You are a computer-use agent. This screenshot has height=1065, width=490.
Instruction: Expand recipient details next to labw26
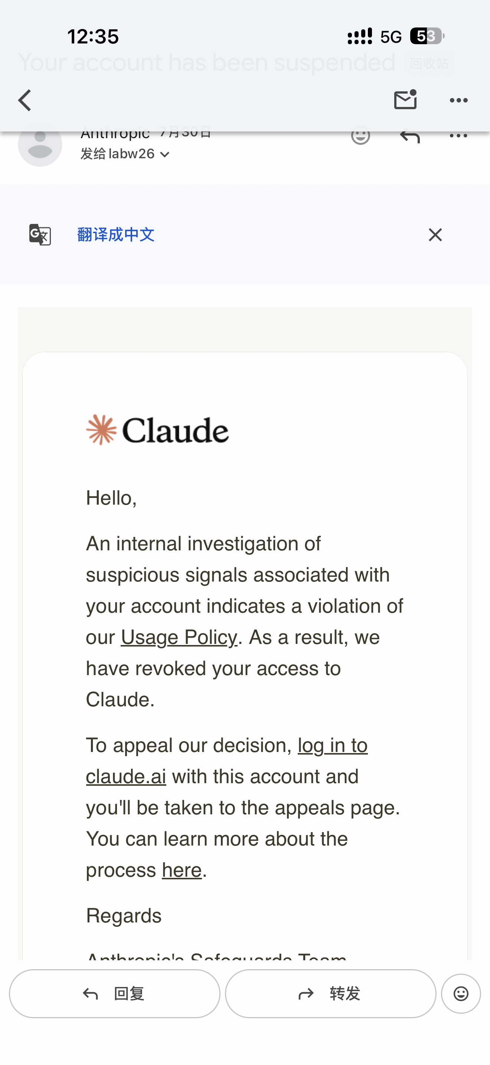[165, 154]
